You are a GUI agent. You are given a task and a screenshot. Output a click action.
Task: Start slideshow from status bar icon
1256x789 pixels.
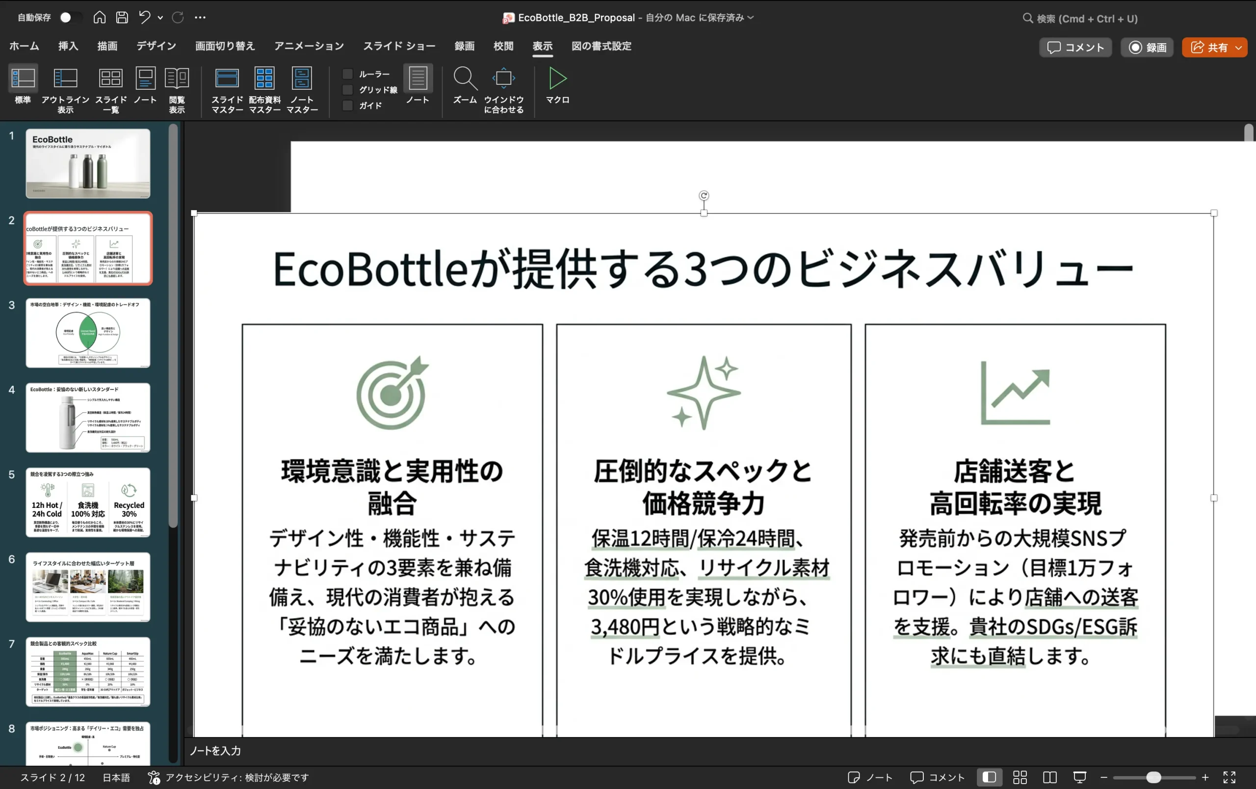pos(1080,777)
